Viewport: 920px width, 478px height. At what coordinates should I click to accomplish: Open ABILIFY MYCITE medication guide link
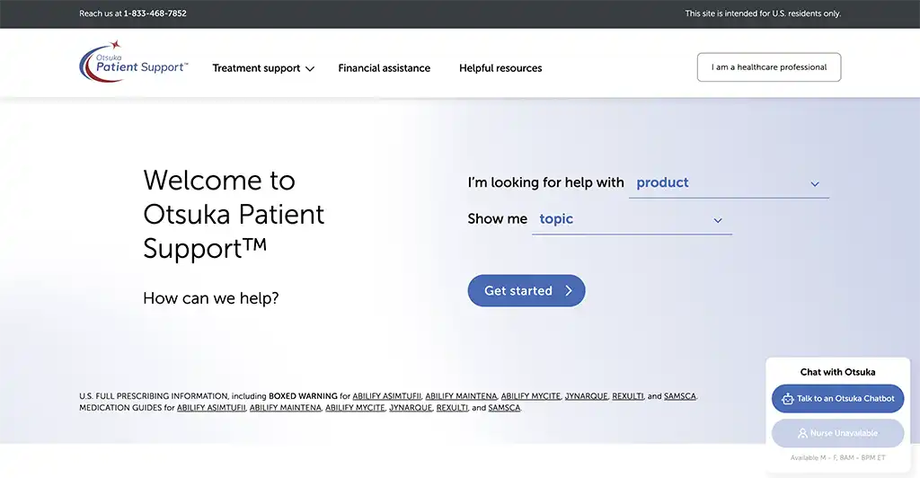click(355, 408)
